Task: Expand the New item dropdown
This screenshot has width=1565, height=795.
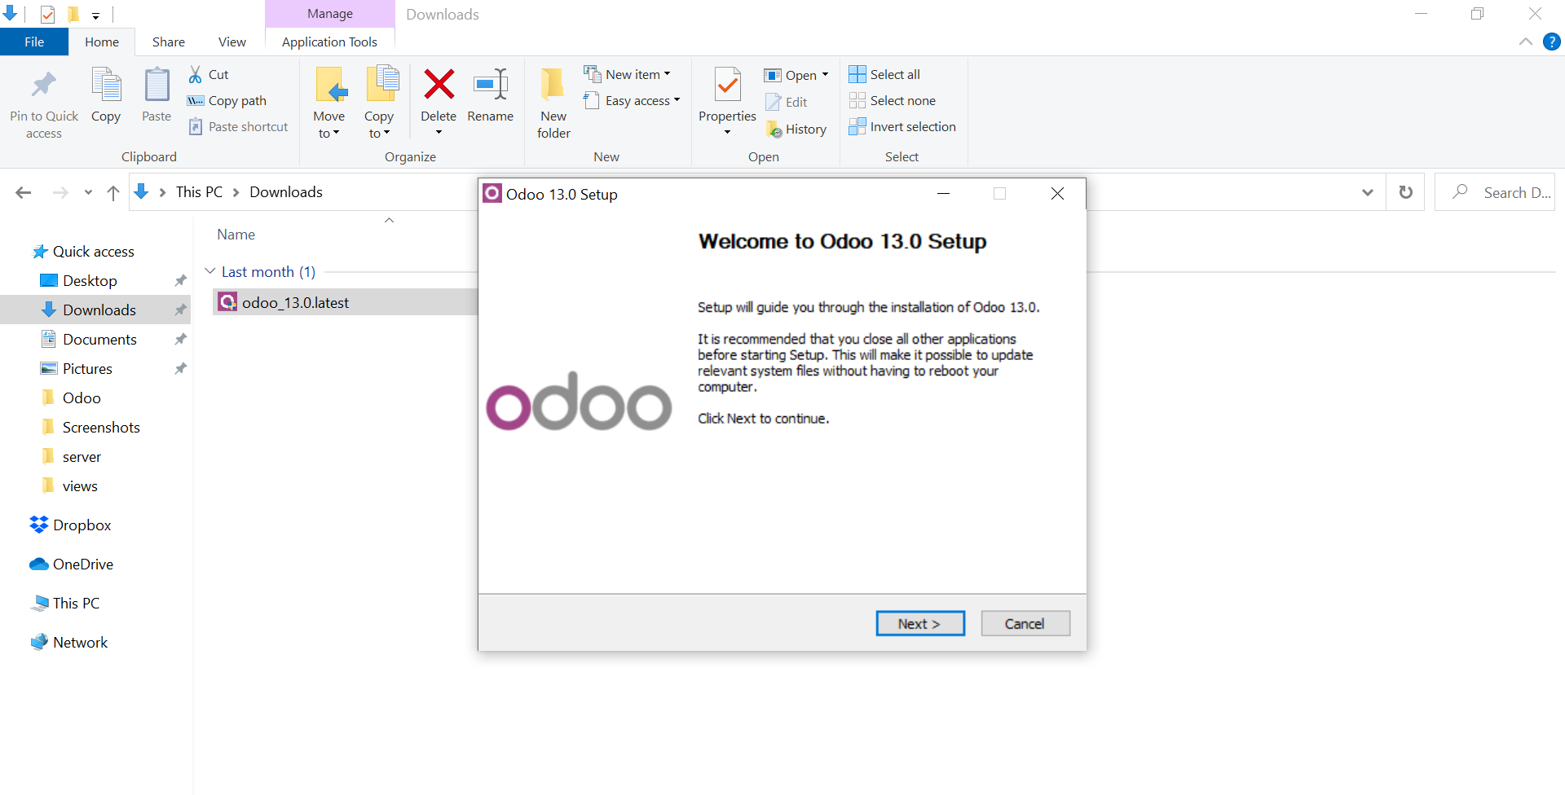Action: point(628,74)
